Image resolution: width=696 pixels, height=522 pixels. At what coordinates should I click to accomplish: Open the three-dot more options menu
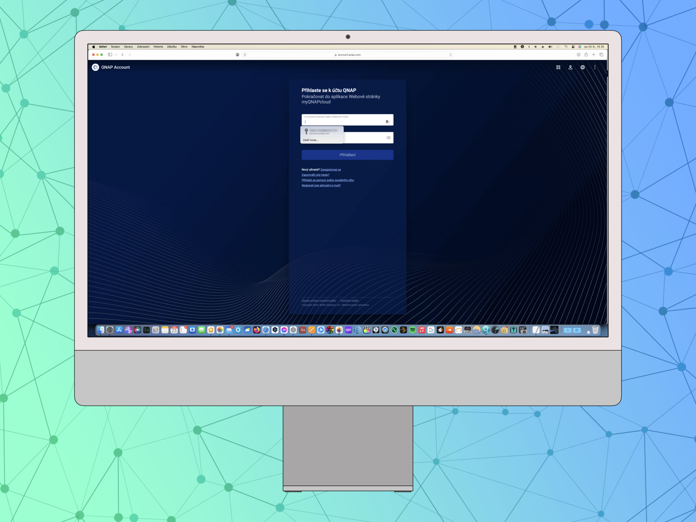pos(595,67)
